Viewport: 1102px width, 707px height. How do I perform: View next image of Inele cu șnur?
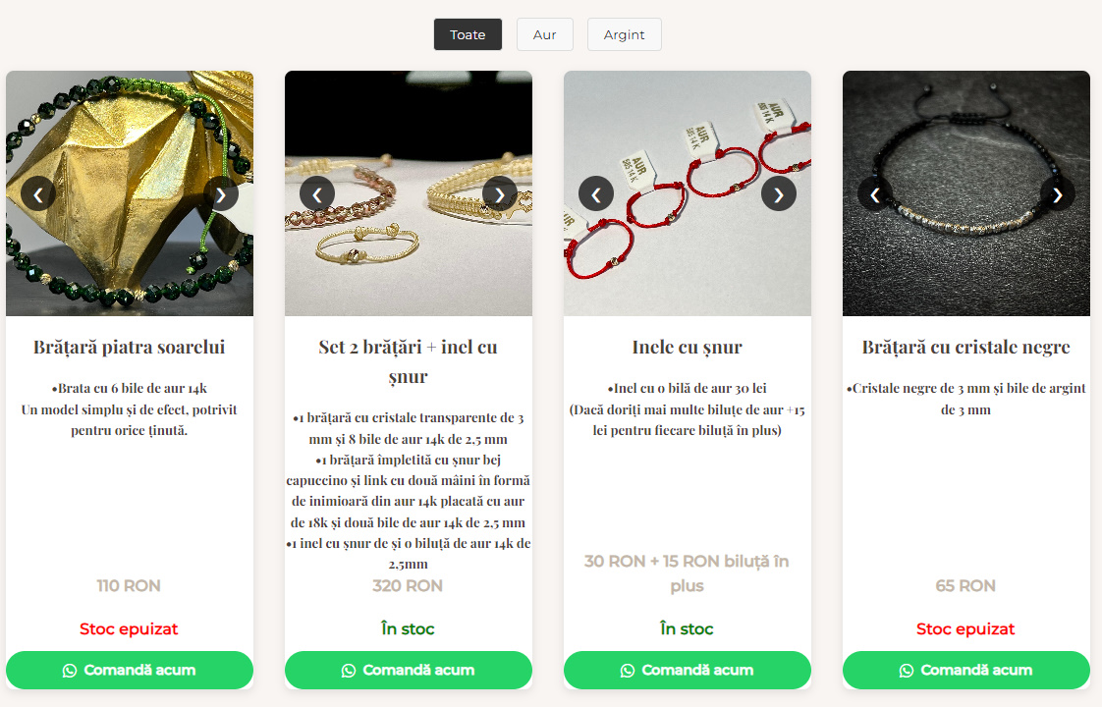[779, 194]
